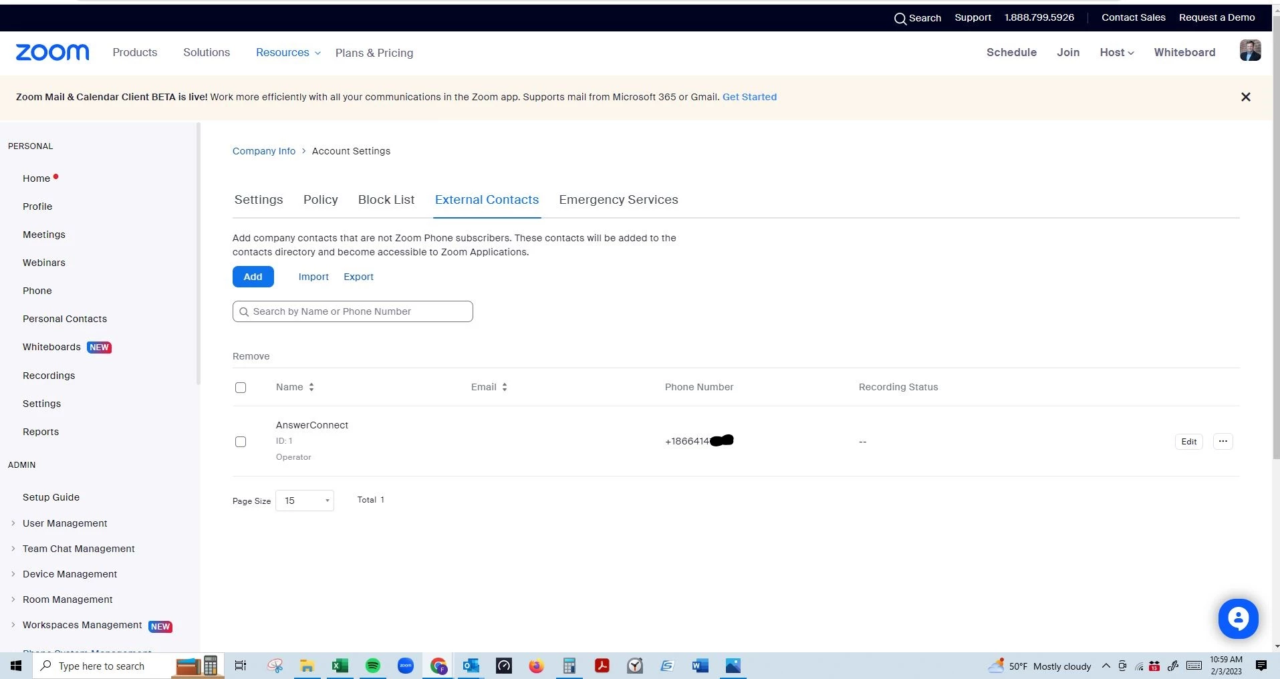This screenshot has width=1280, height=679.
Task: Open the user profile avatar
Action: point(1250,51)
